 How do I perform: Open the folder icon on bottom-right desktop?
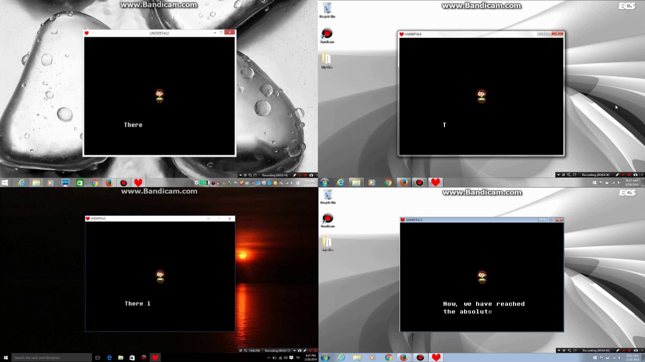(328, 244)
